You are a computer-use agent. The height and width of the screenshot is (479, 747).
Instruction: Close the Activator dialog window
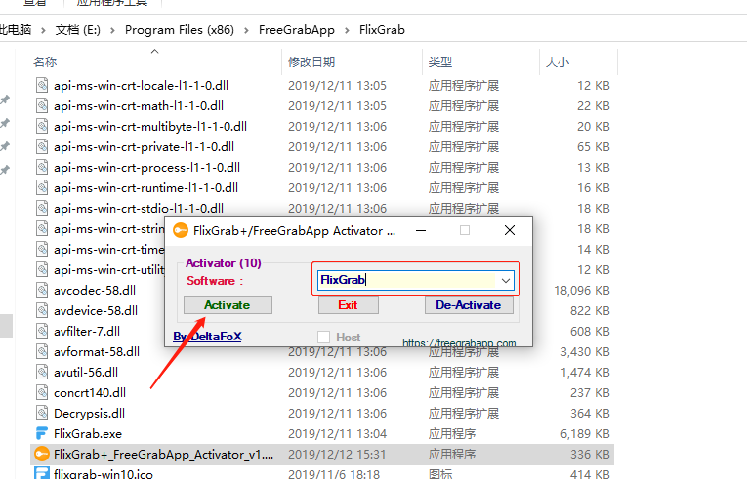pyautogui.click(x=510, y=230)
